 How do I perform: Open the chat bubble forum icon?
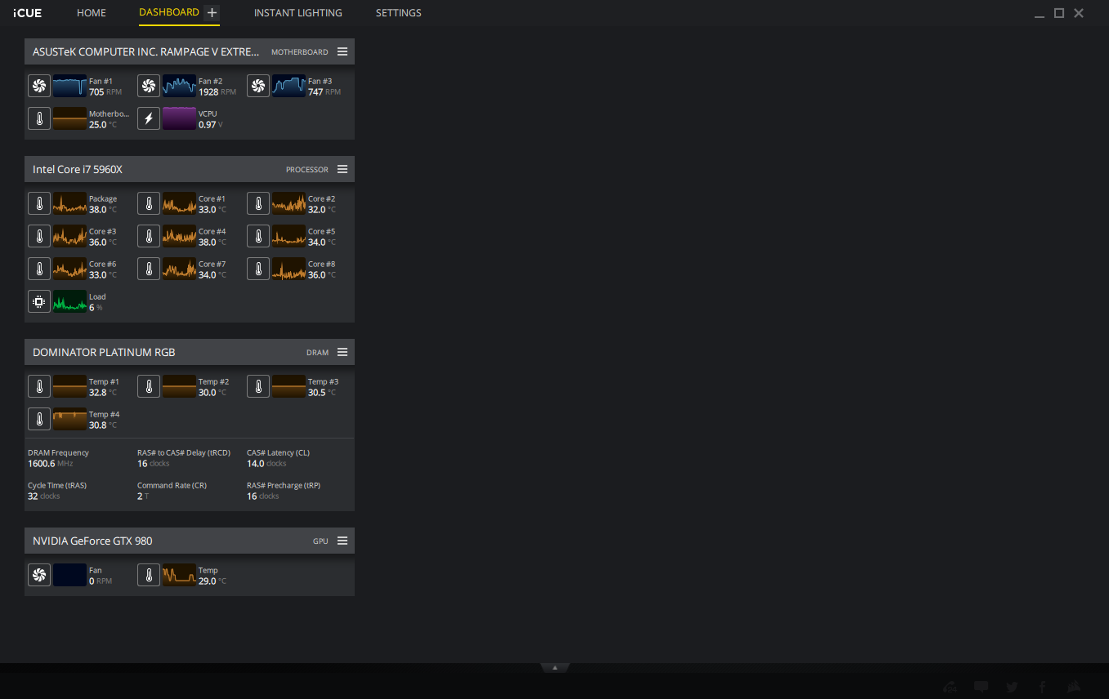tap(982, 687)
